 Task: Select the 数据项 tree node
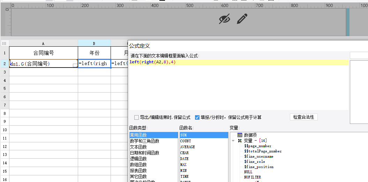click(250, 135)
